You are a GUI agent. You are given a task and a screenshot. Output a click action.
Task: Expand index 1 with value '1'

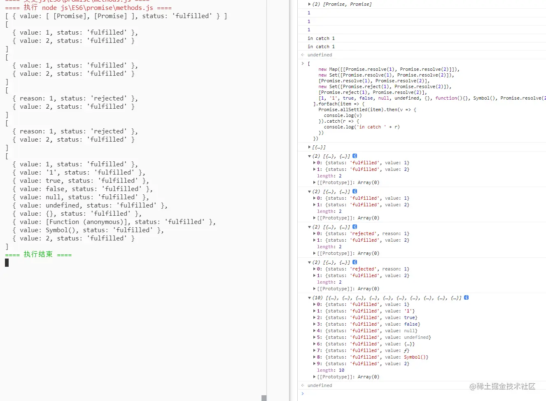pos(315,311)
